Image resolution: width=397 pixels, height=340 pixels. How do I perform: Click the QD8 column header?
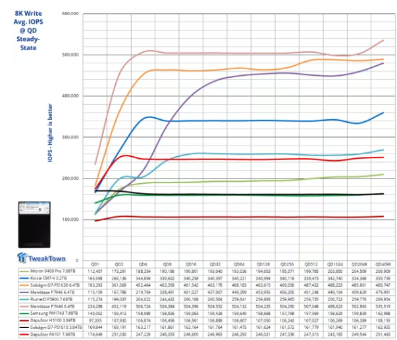[167, 264]
